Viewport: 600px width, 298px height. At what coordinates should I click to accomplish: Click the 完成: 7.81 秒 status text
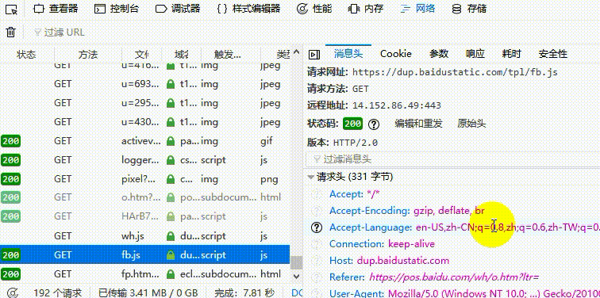(244, 293)
